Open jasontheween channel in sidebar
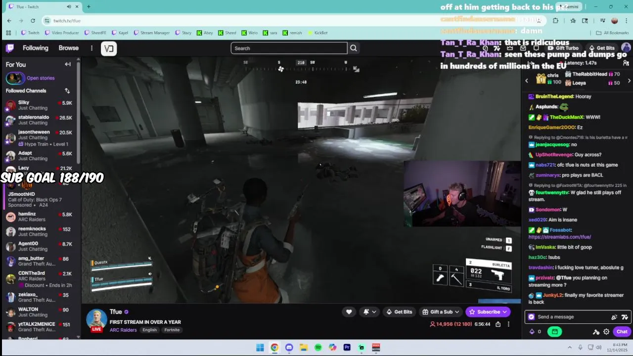This screenshot has height=356, width=633. coord(40,138)
